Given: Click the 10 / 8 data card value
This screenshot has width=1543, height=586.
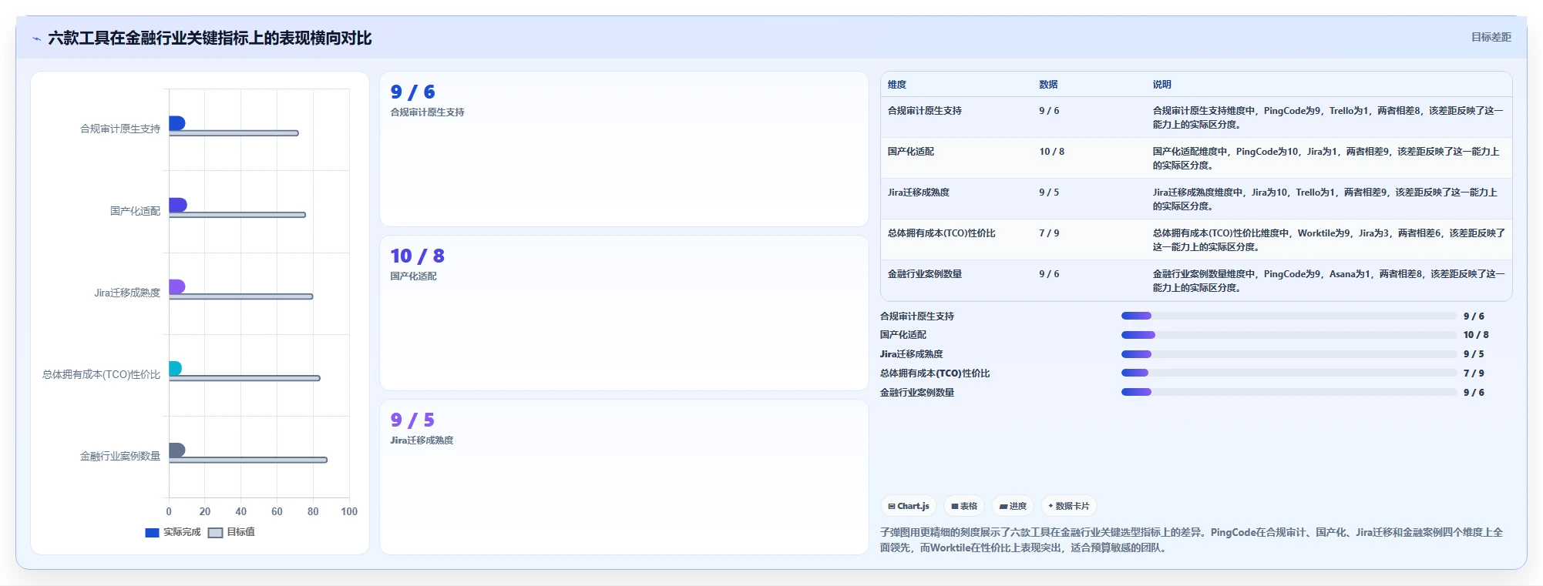Looking at the screenshot, I should 417,256.
